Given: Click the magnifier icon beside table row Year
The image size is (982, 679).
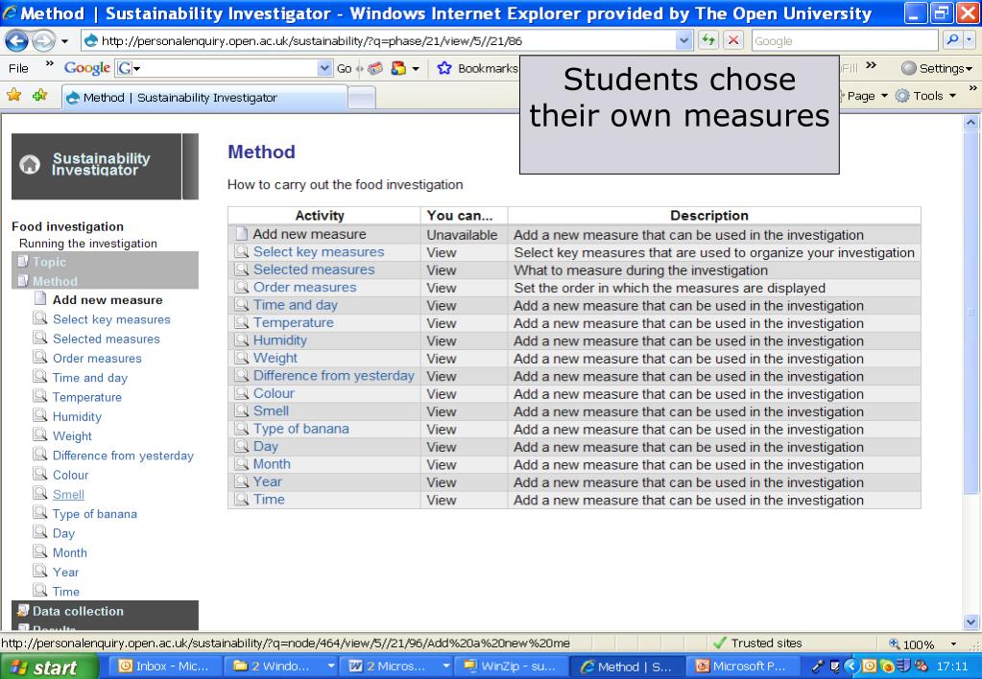Looking at the screenshot, I should (242, 481).
